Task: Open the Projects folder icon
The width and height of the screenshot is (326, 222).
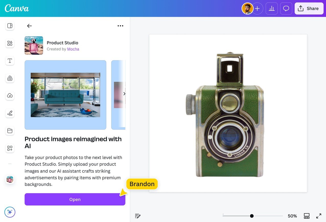Action: tap(10, 131)
